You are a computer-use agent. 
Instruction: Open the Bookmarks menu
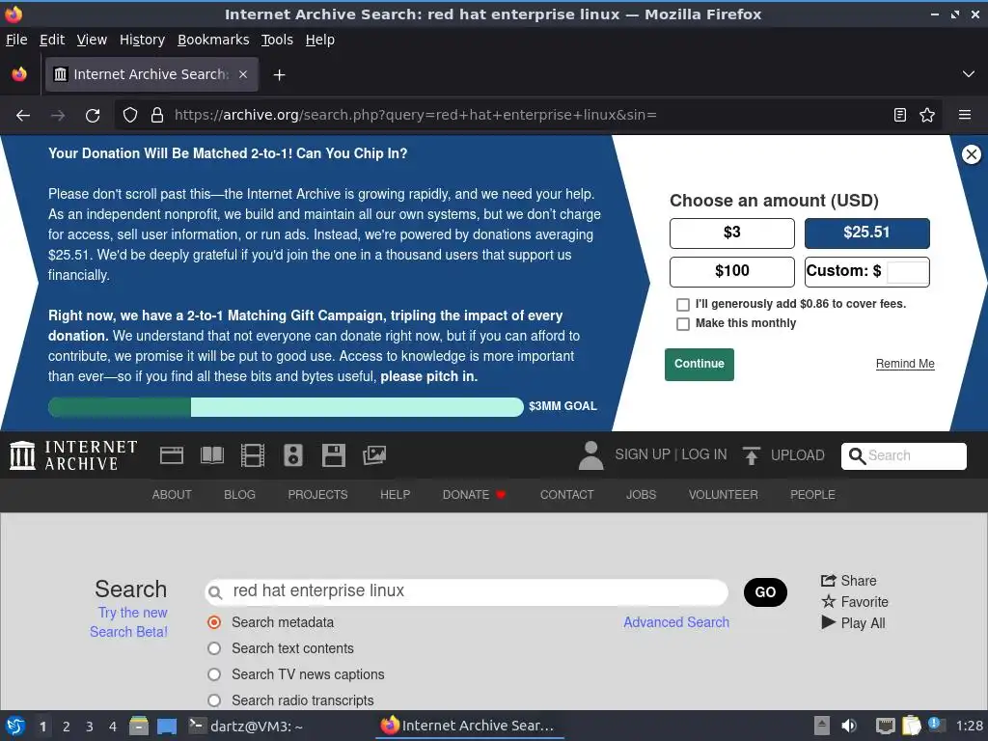point(213,40)
